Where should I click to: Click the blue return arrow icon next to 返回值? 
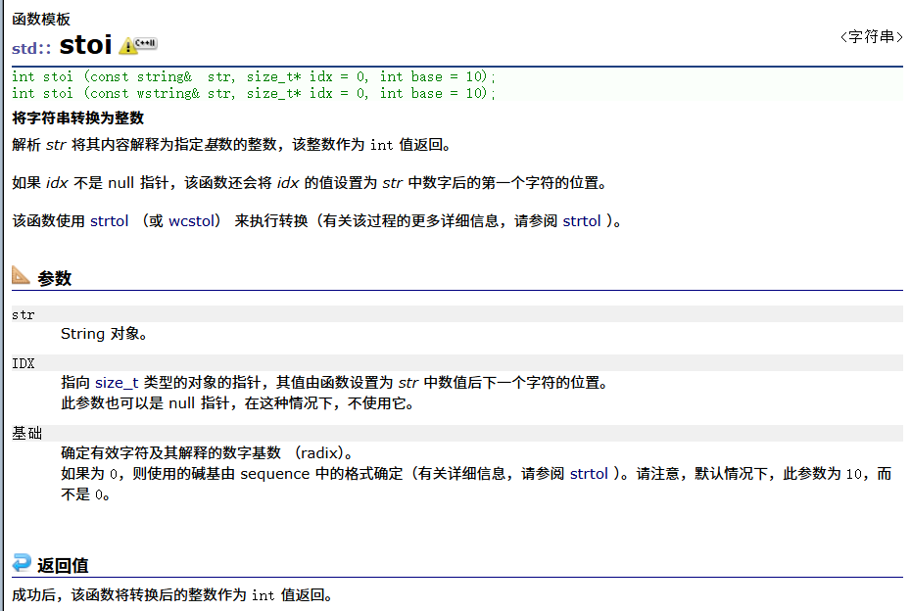[22, 562]
